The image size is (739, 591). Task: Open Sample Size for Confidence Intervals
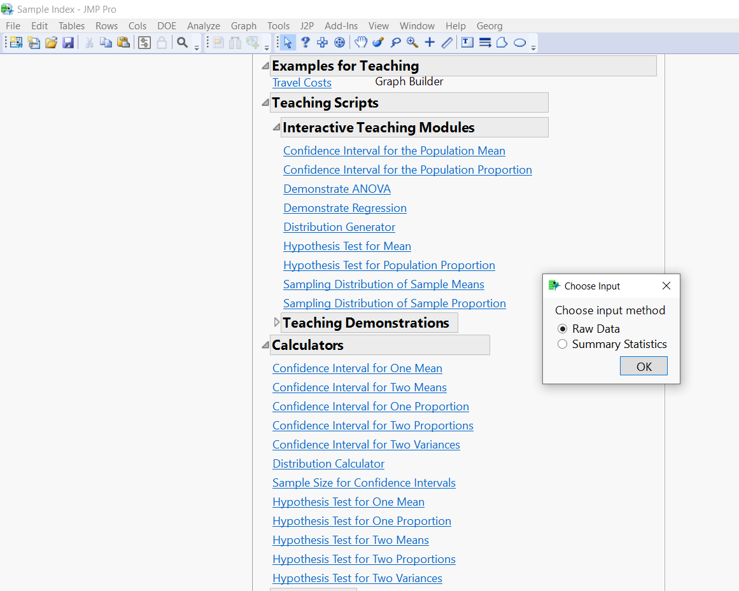(364, 483)
